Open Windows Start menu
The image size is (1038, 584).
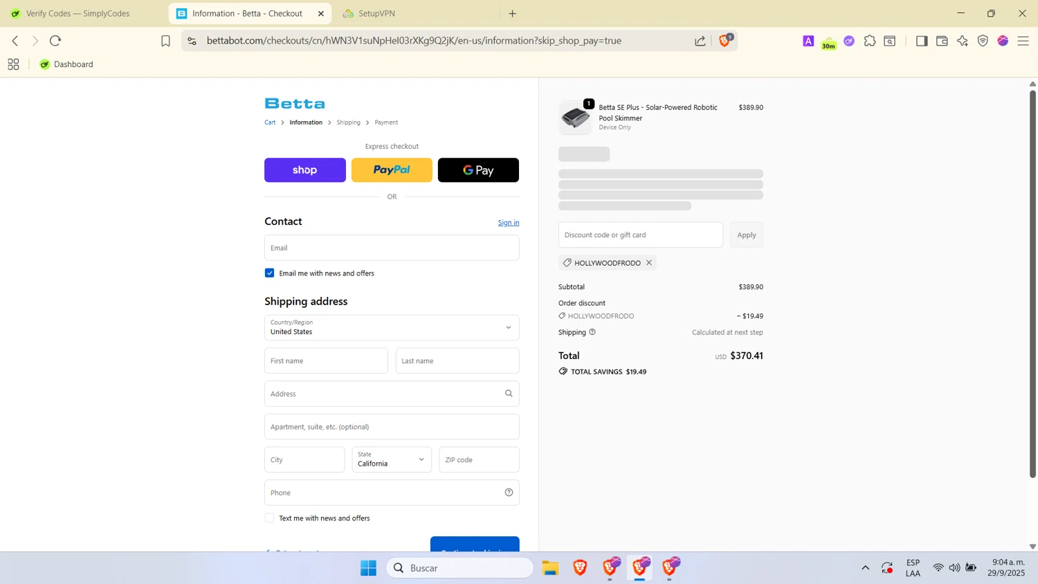368,568
